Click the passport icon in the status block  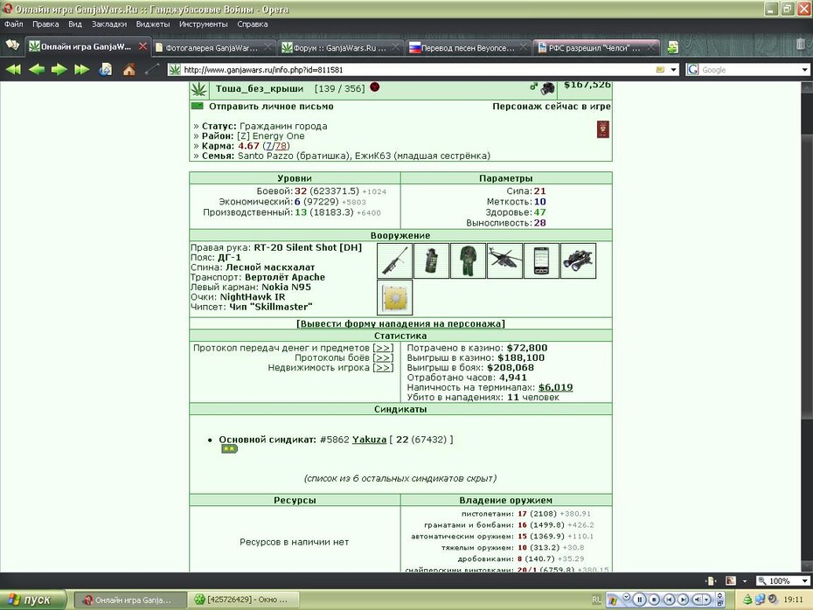(602, 129)
